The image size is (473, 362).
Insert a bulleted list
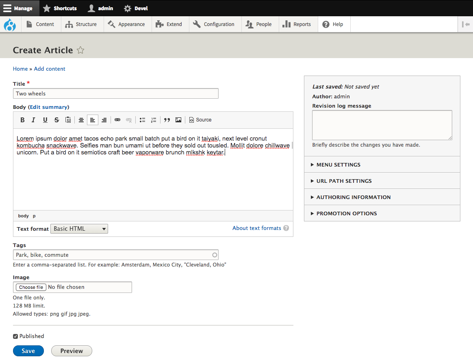(142, 120)
